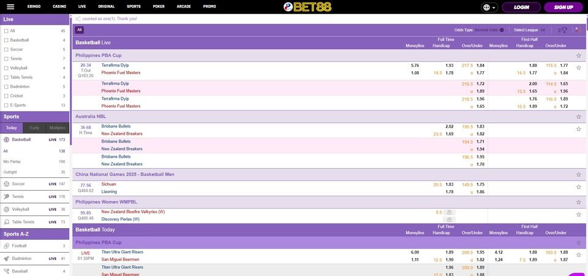Click the LOGIN button
Image resolution: width=588 pixels, height=276 pixels.
coord(521,7)
